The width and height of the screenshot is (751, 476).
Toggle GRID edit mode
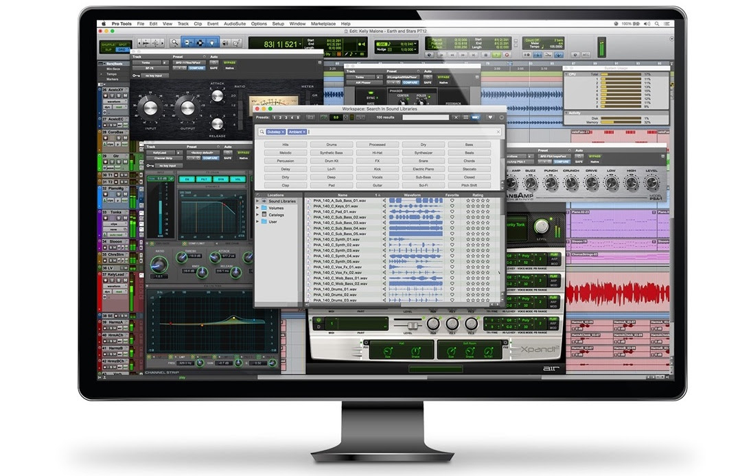[x=122, y=50]
